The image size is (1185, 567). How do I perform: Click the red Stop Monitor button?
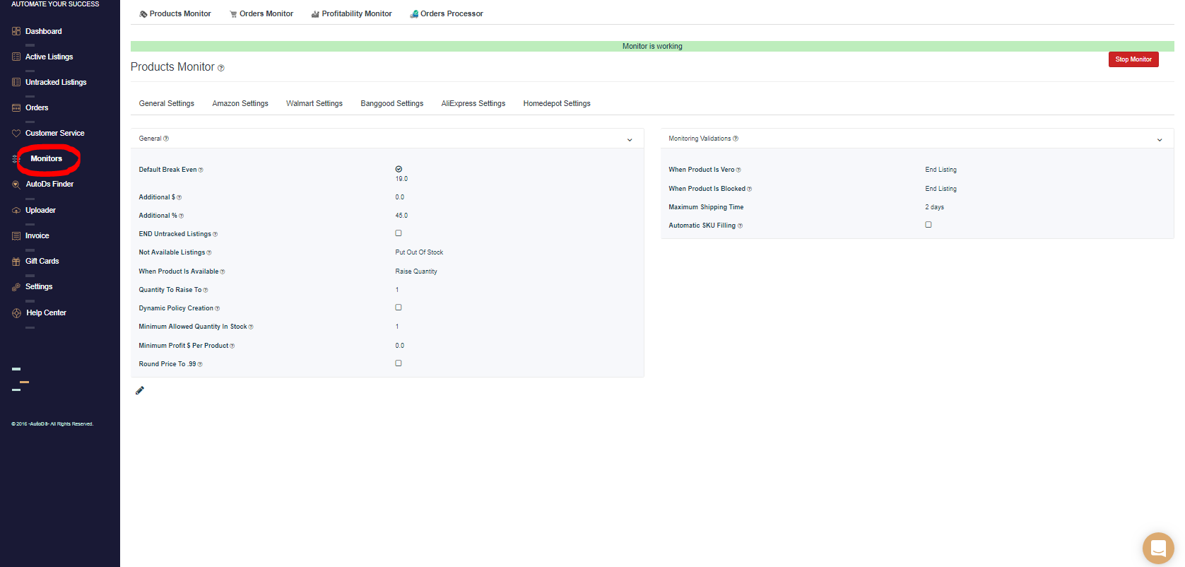[1133, 59]
